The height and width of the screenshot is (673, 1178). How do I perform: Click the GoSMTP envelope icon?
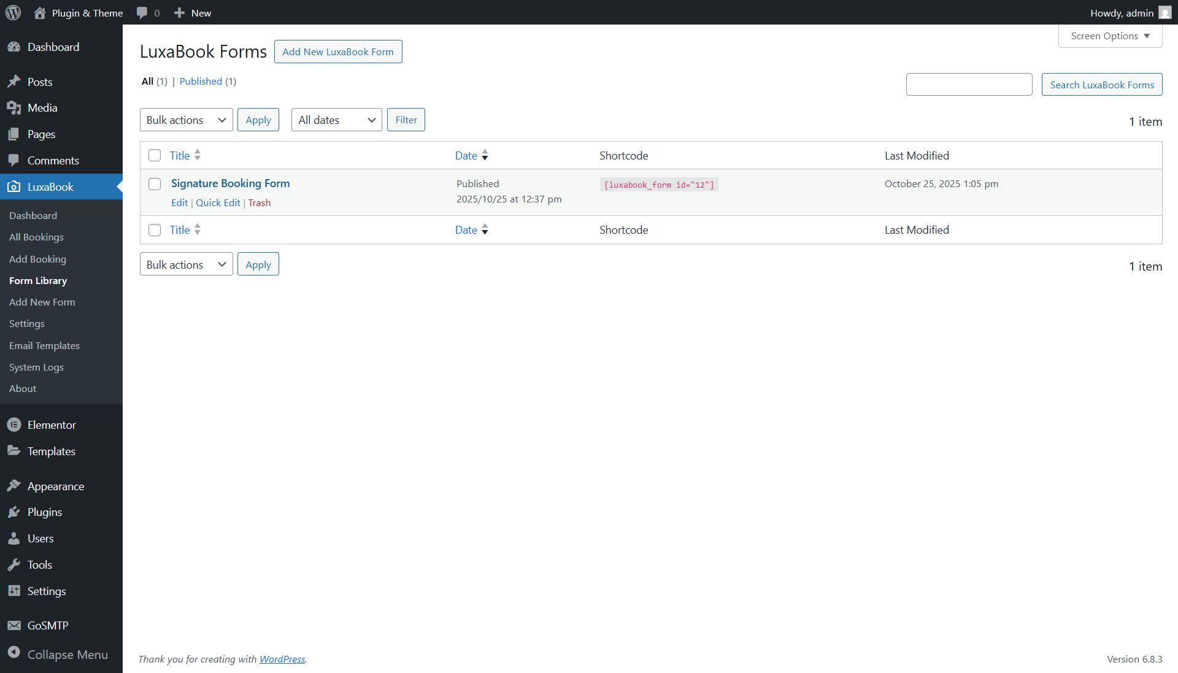[13, 626]
